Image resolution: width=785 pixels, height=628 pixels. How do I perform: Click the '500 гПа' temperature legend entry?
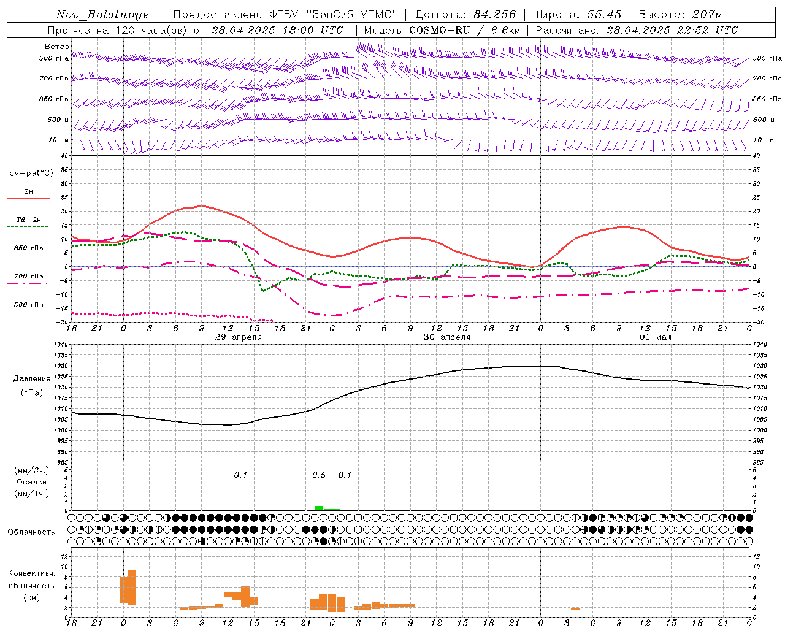click(x=28, y=305)
